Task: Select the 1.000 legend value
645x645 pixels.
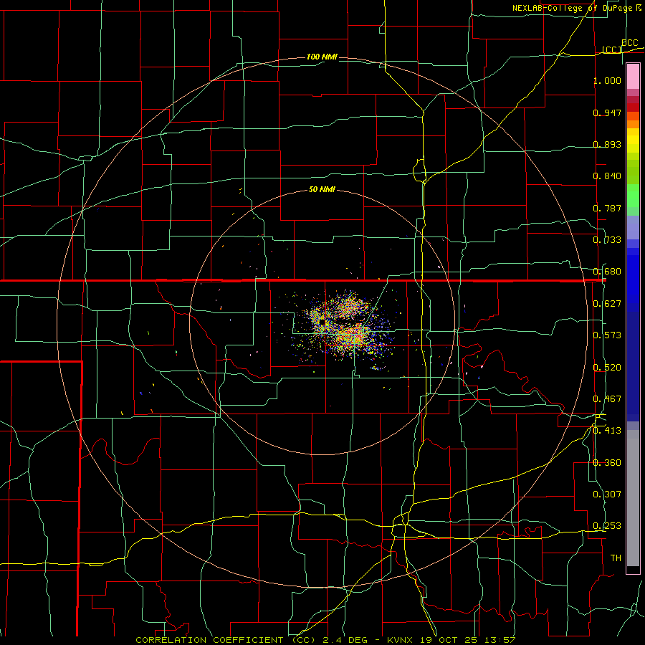Action: (x=607, y=80)
